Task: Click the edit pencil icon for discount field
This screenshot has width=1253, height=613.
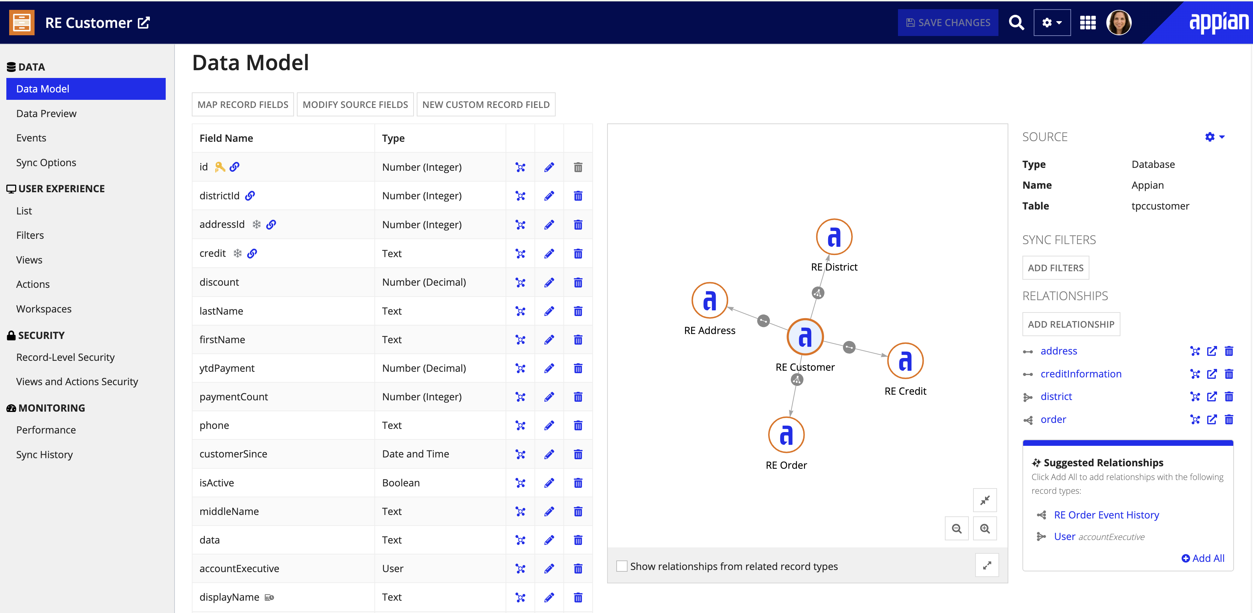Action: (549, 281)
